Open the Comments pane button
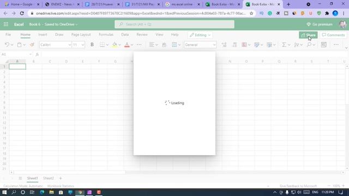This screenshot has height=196, width=349. 333,35
